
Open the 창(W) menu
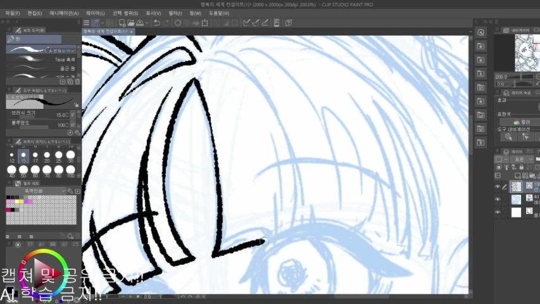pyautogui.click(x=195, y=13)
